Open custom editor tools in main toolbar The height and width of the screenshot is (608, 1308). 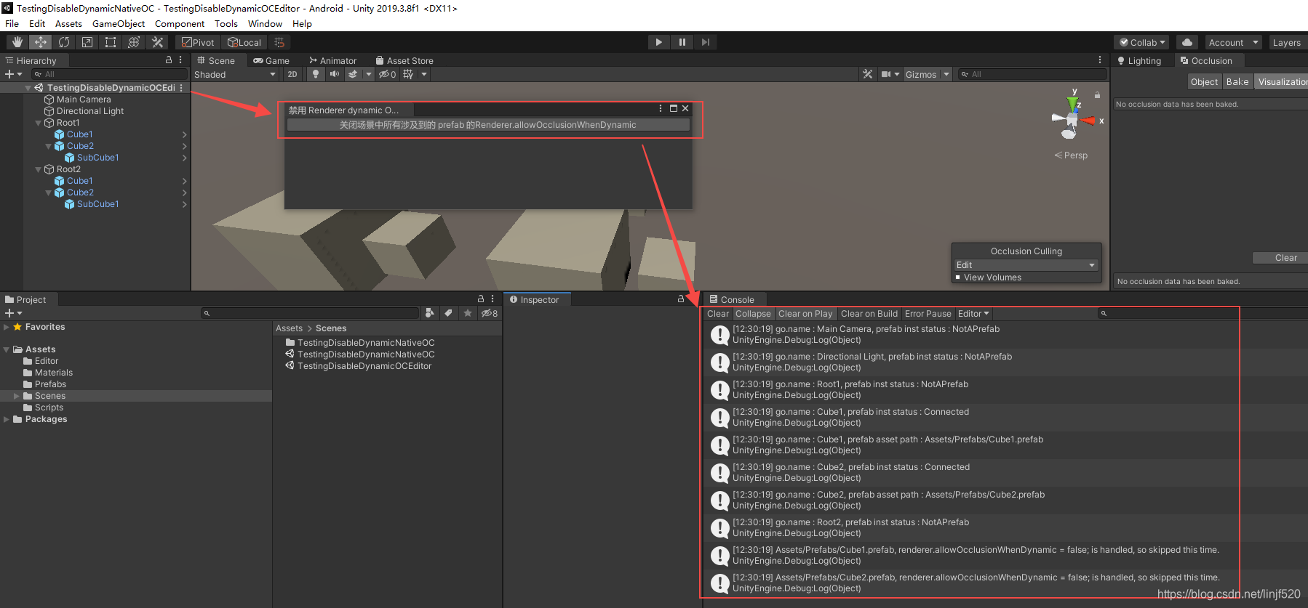[x=157, y=42]
